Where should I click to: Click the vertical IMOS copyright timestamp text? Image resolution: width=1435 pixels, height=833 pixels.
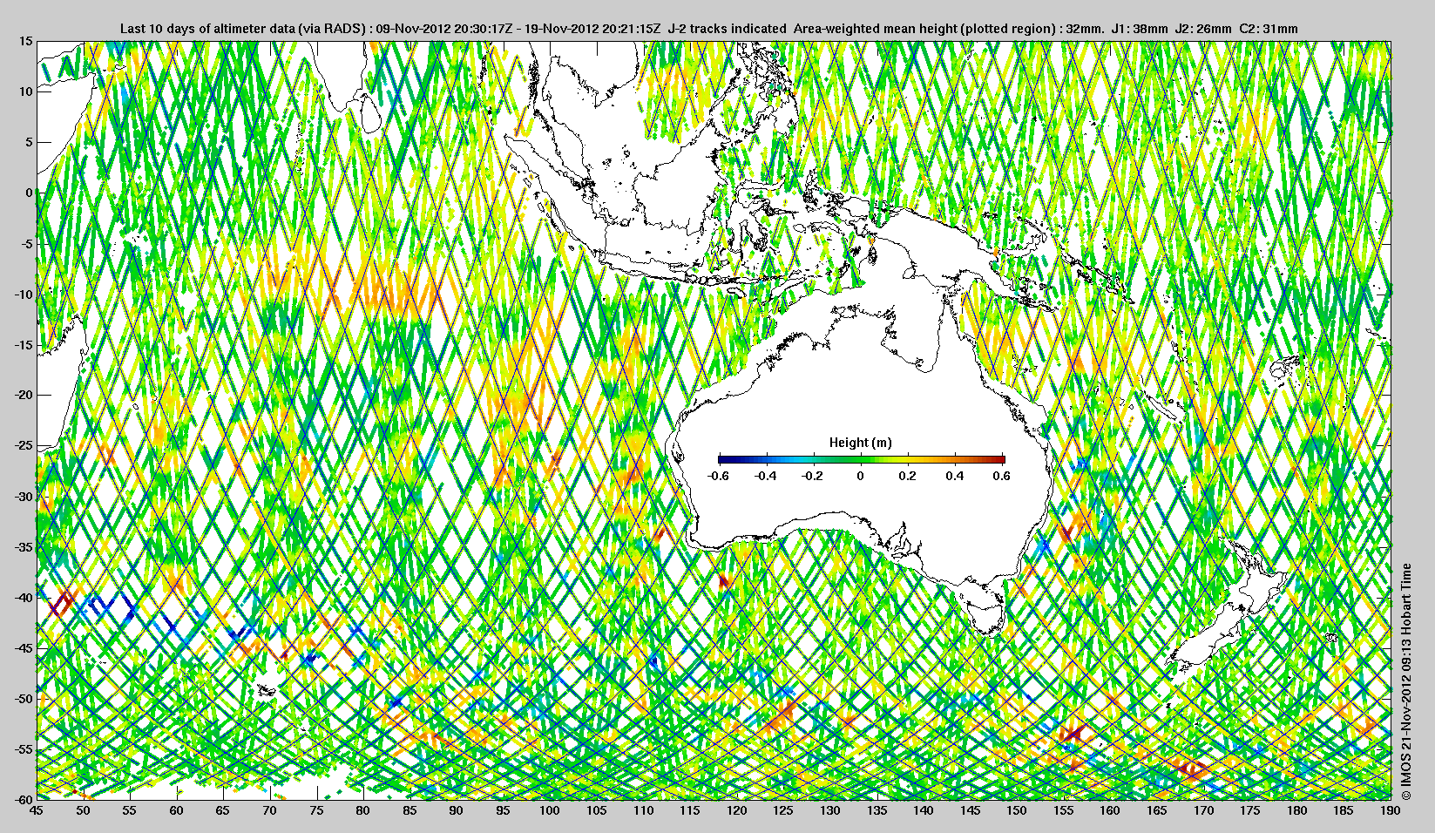1405,681
